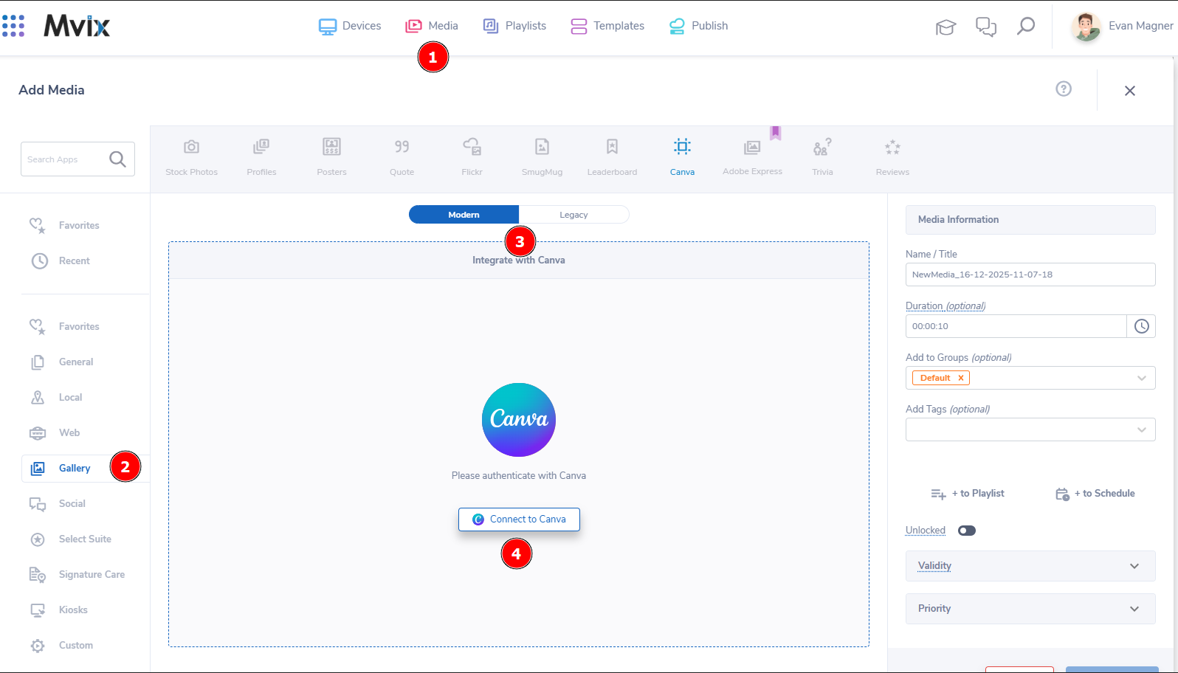Select the Flickr app
The image size is (1178, 673).
click(x=472, y=157)
